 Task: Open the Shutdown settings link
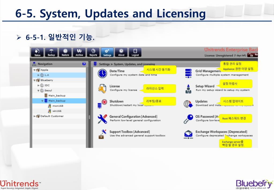point(117,101)
